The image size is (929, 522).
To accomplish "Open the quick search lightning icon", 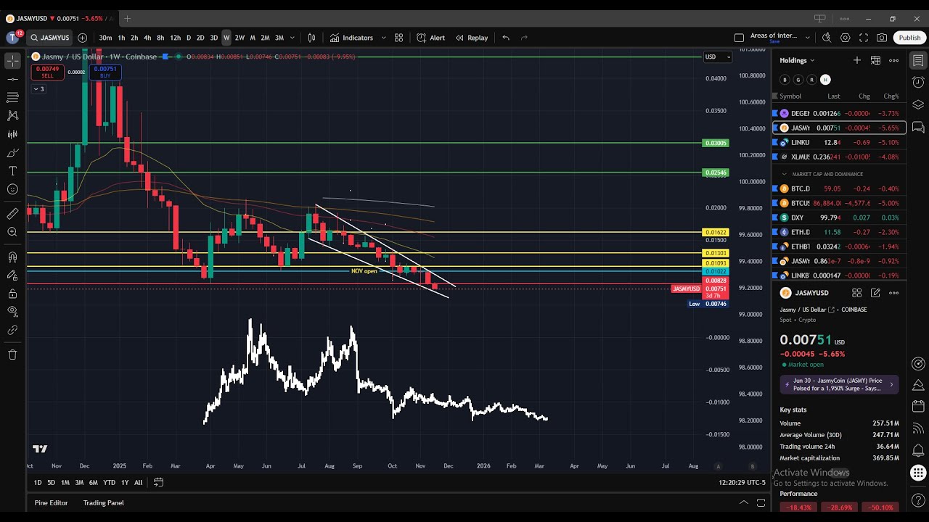I will 827,38.
